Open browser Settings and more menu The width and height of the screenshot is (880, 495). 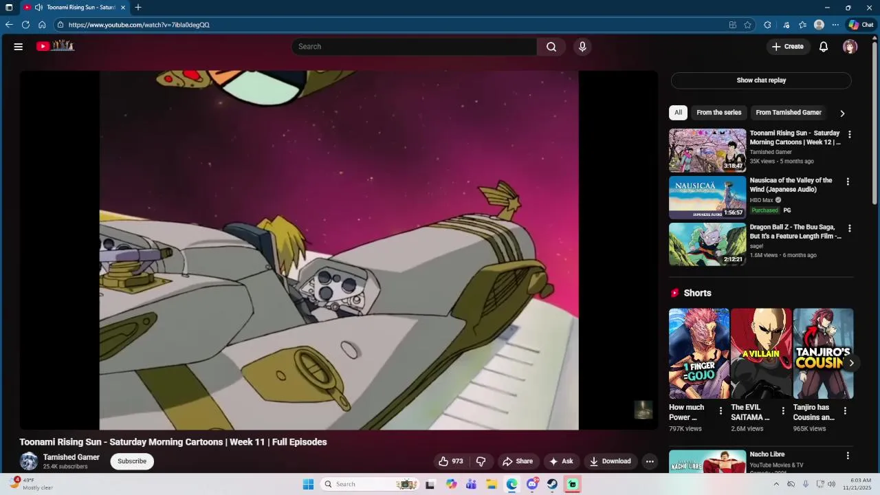click(835, 25)
